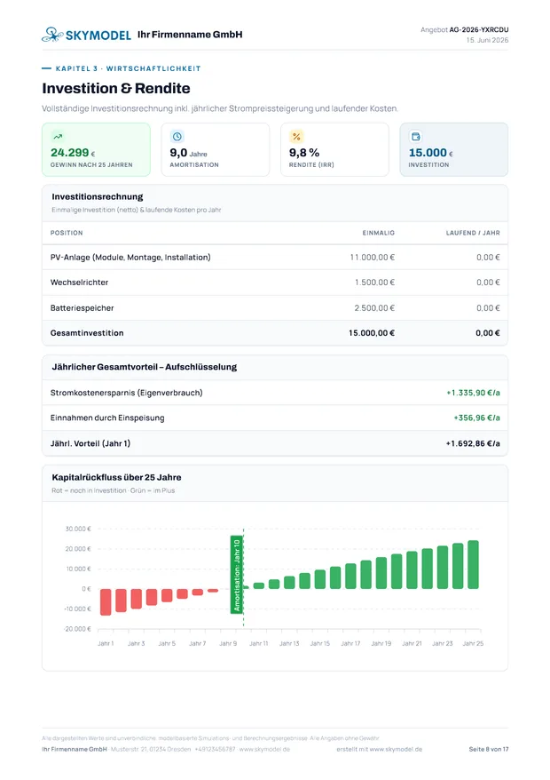Click the 2.500,00 € value

[x=374, y=308]
